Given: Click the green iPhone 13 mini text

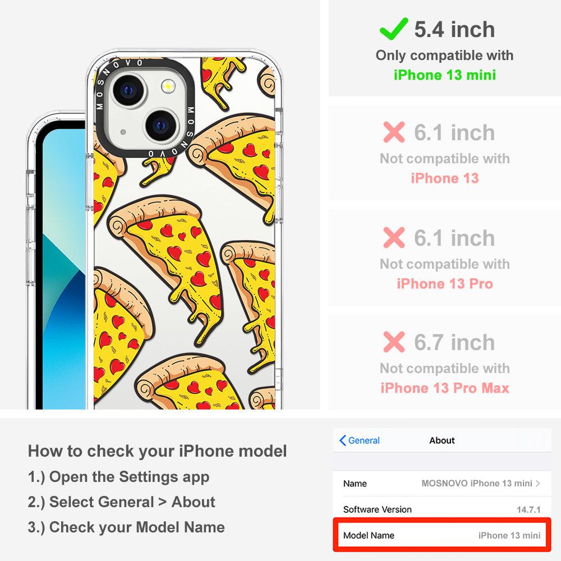Looking at the screenshot, I should (445, 75).
